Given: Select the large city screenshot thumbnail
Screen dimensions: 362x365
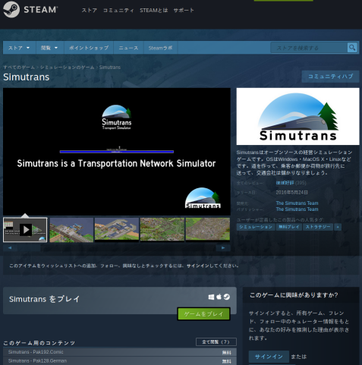Looking at the screenshot, I should [x=208, y=229].
